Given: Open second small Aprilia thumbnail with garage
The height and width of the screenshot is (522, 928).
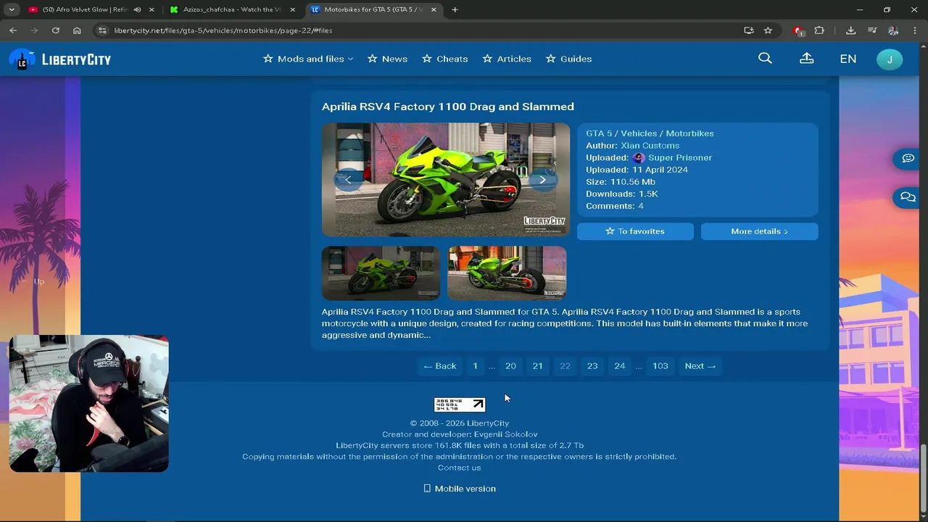Looking at the screenshot, I should coord(507,273).
